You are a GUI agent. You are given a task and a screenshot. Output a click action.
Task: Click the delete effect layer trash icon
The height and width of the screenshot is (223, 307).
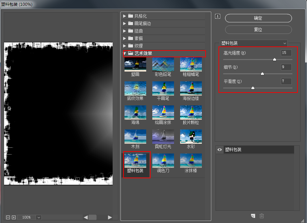click(x=261, y=216)
